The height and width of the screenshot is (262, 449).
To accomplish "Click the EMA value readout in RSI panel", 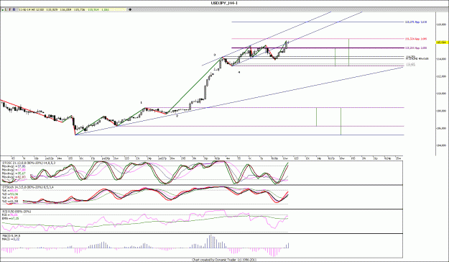I will click(x=11, y=218).
